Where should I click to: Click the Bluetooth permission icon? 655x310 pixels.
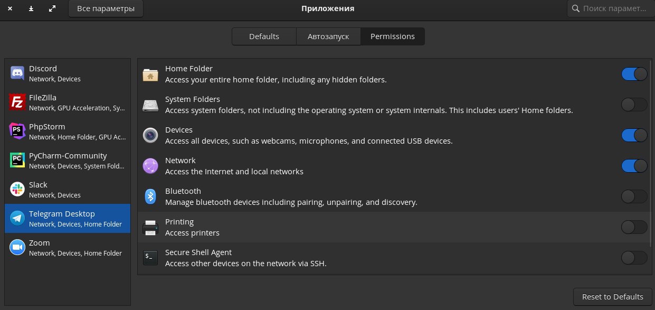point(150,196)
